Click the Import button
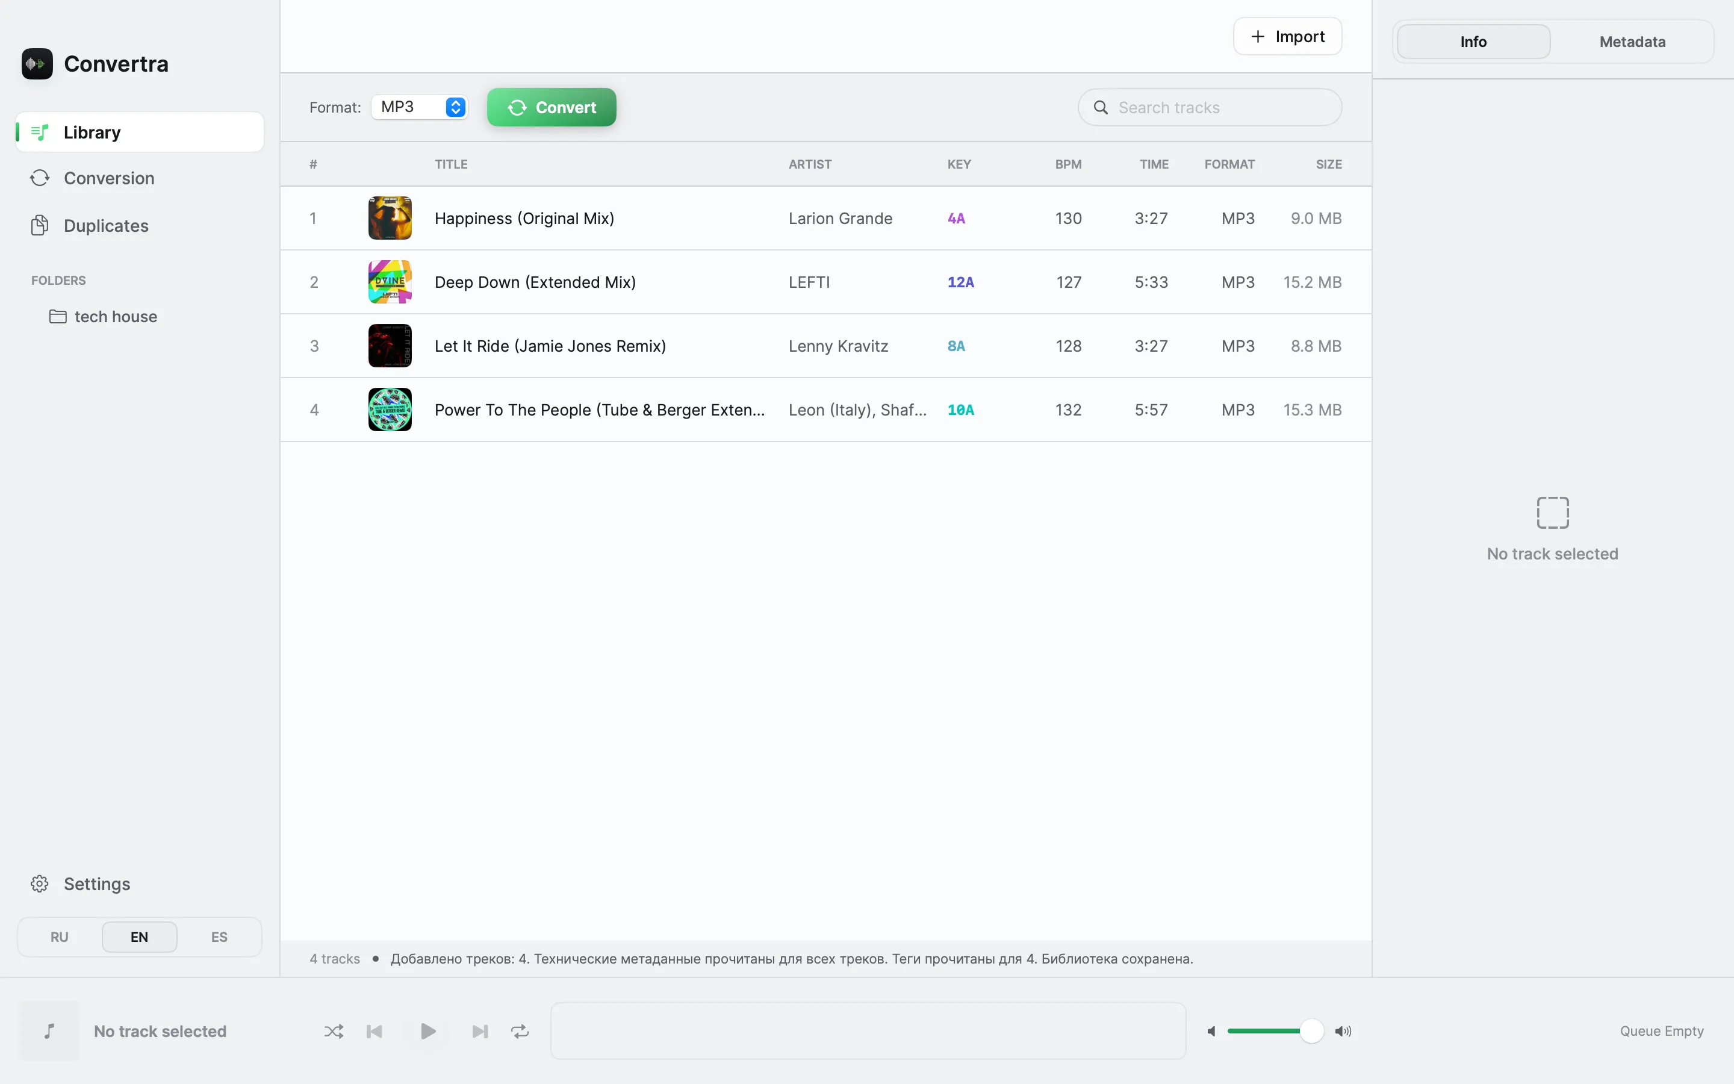This screenshot has width=1734, height=1084. click(1288, 37)
